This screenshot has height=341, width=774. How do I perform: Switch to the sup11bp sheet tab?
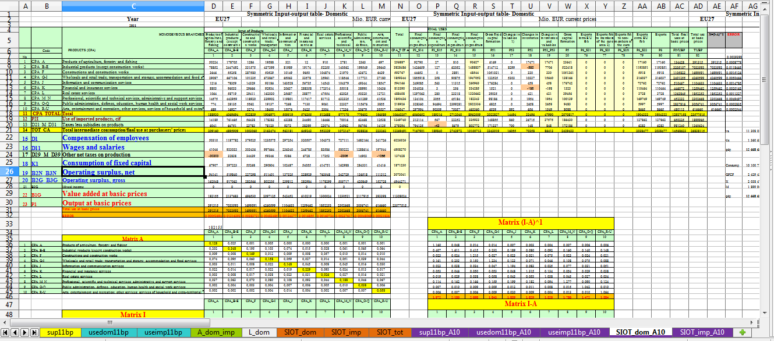(x=59, y=332)
